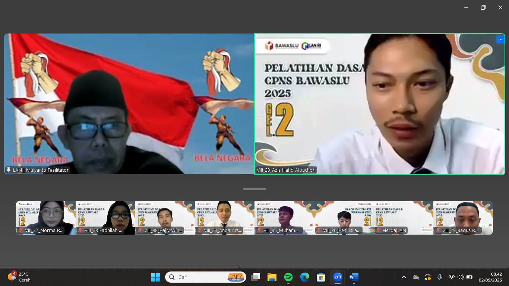Open File Explorer from the taskbar
Image resolution: width=509 pixels, height=286 pixels.
pos(272,277)
